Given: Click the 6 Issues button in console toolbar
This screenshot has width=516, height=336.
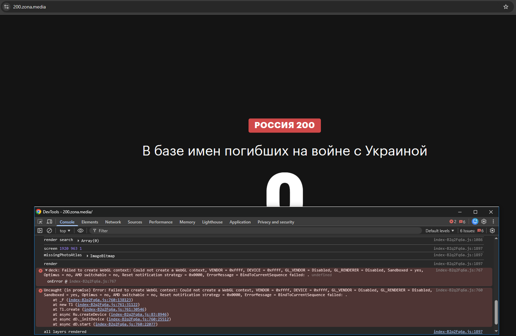Looking at the screenshot, I should 472,231.
